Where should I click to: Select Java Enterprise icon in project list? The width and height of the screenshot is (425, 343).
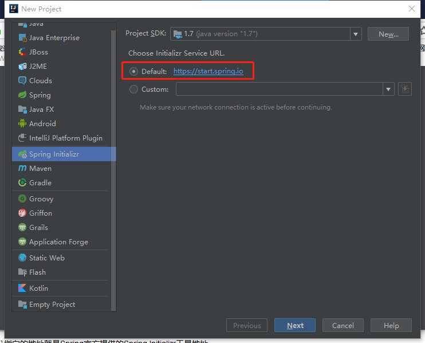tap(22, 38)
